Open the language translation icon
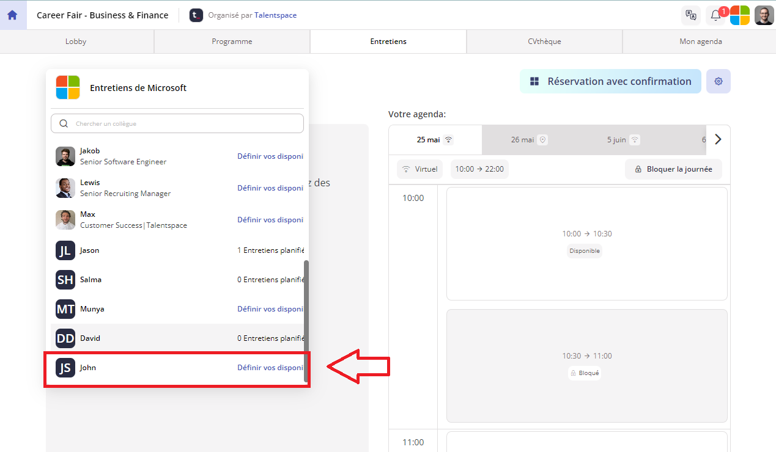Viewport: 776px width, 452px height. pos(691,15)
